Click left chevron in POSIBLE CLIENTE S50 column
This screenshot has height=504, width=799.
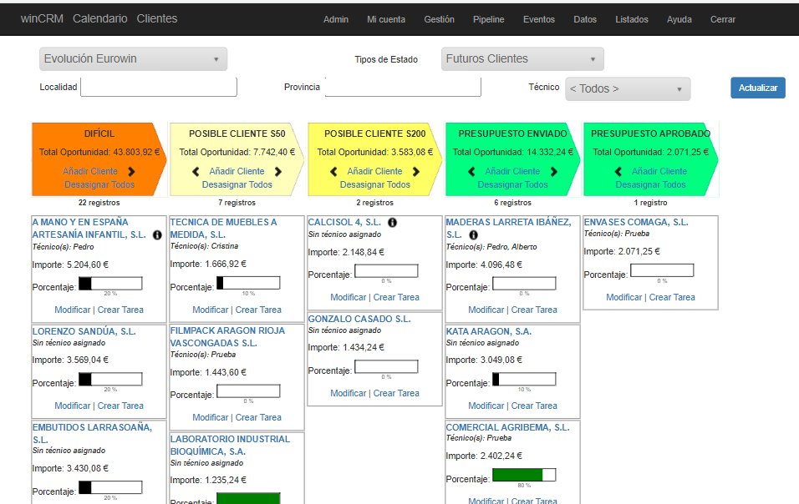196,171
